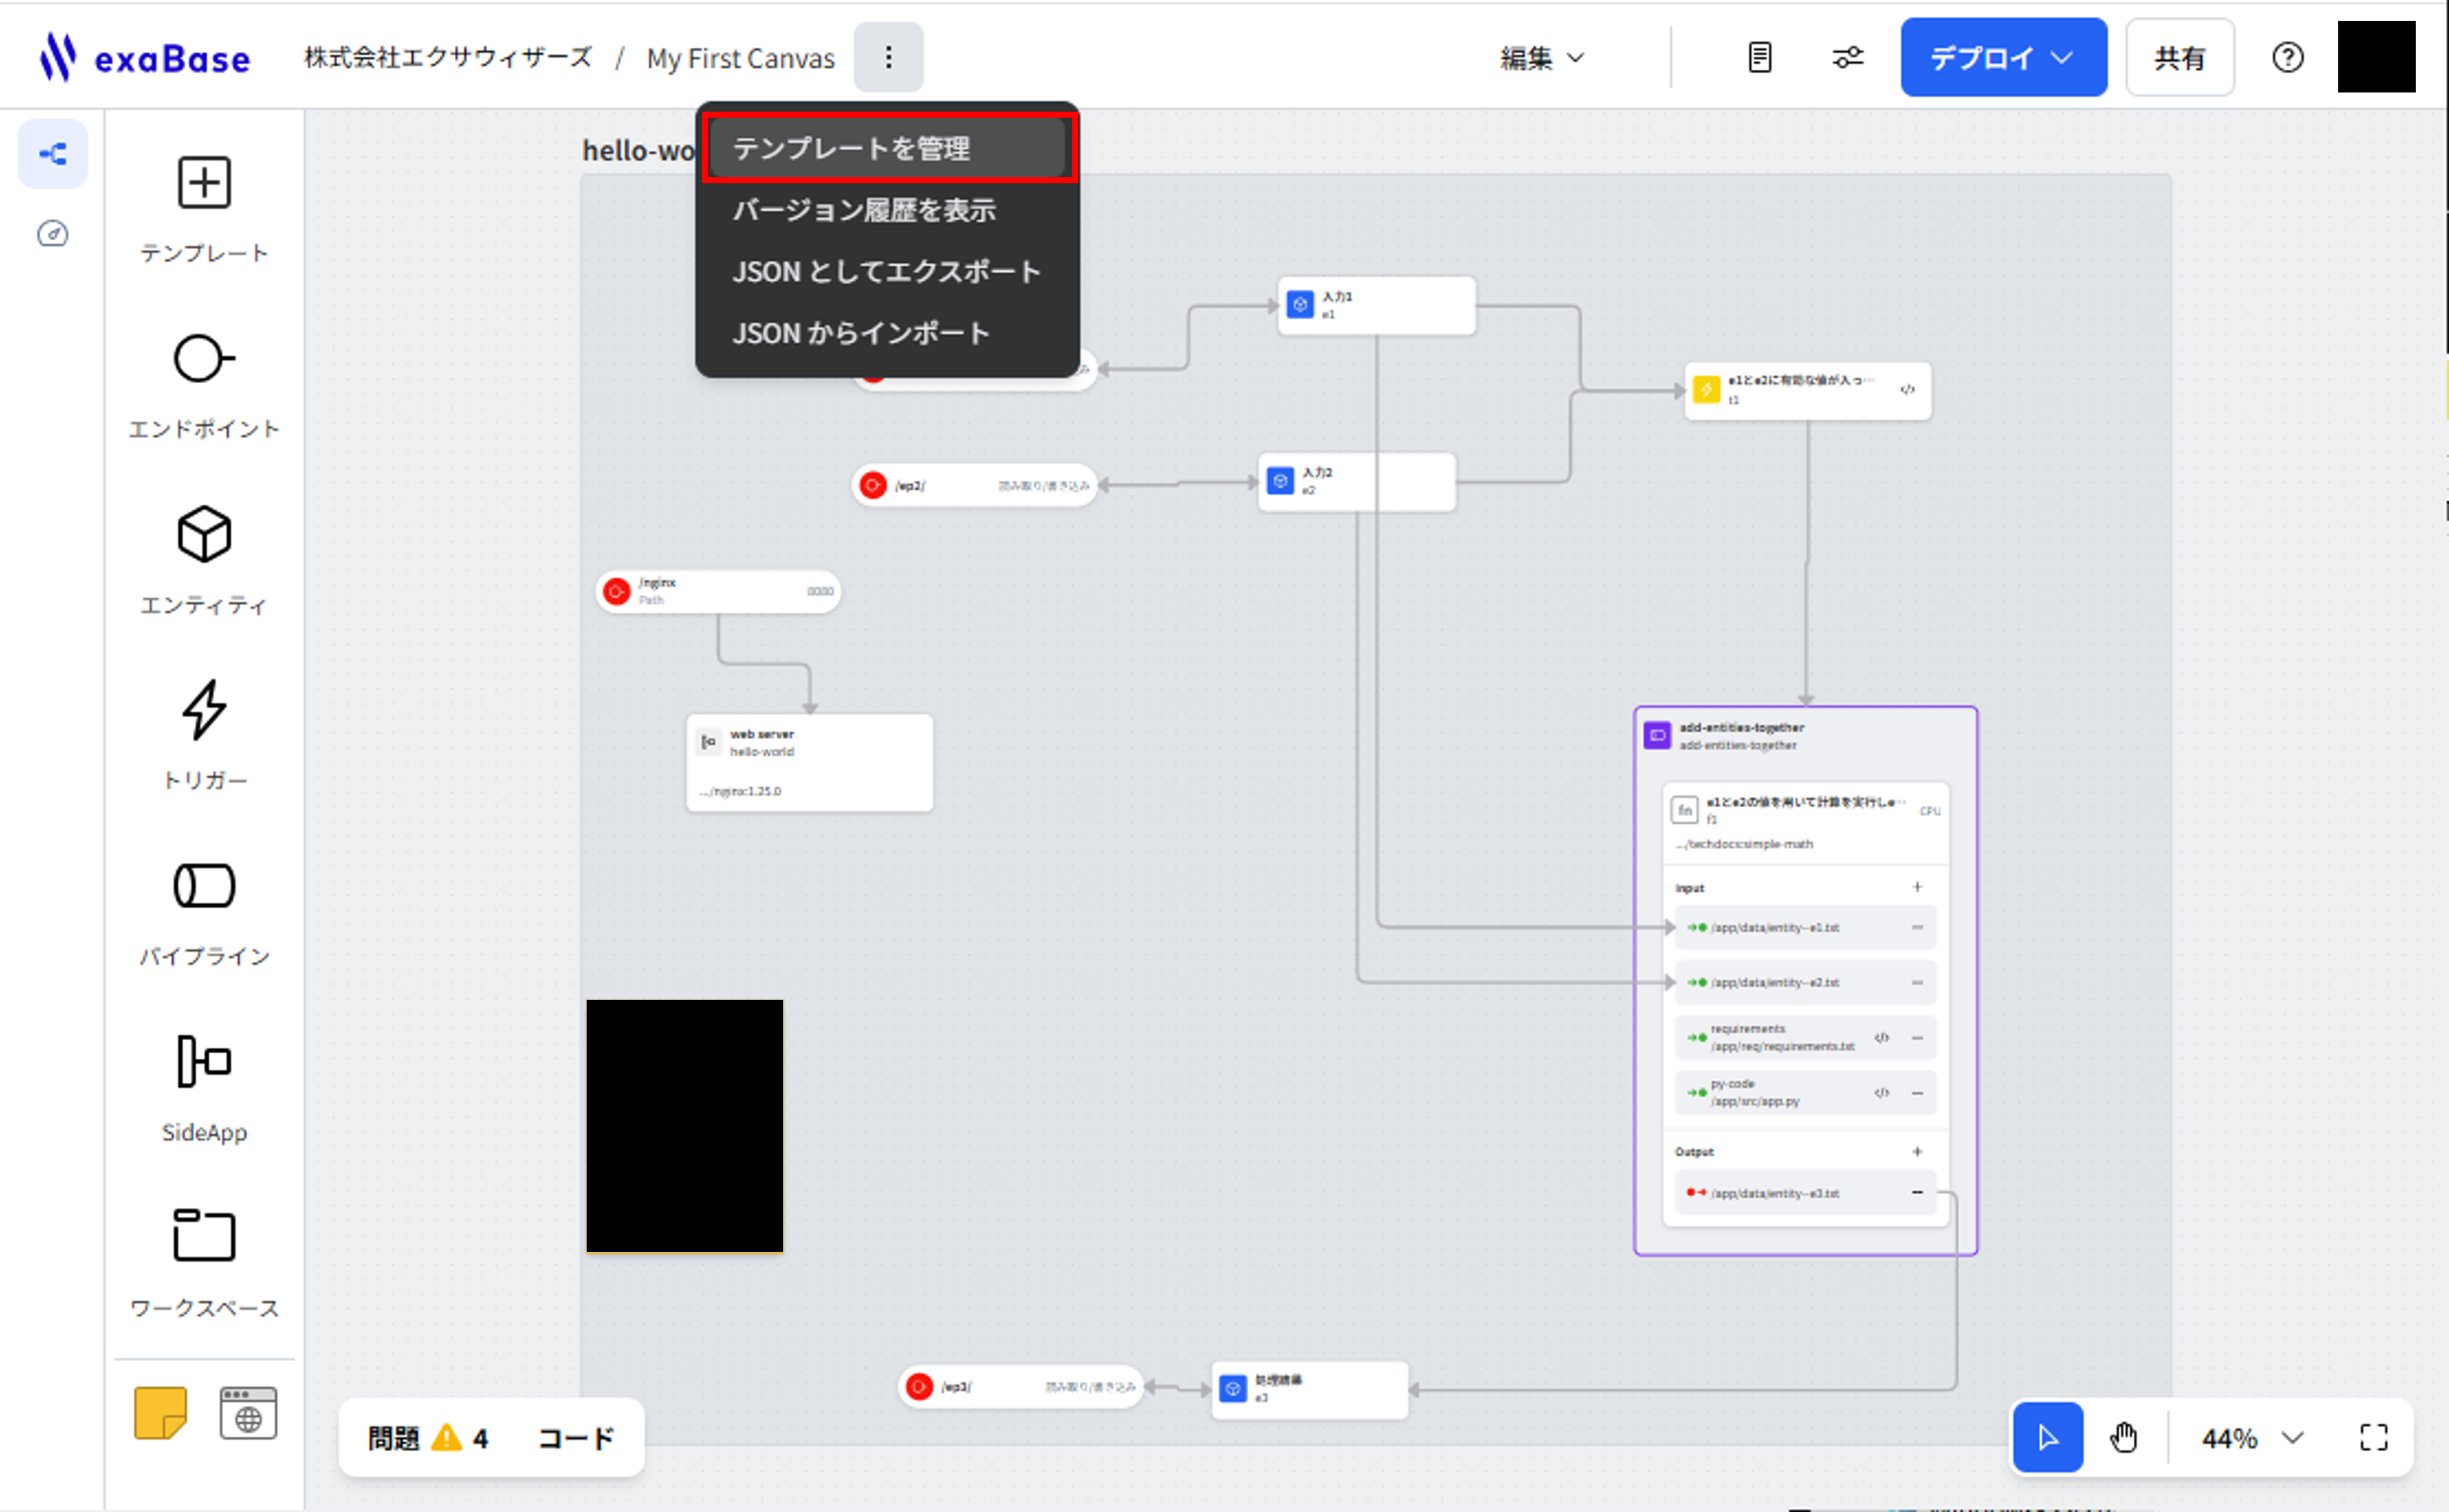The image size is (2449, 1512).
Task: Select the Pipeline (パイプライン) tool
Action: point(204,886)
